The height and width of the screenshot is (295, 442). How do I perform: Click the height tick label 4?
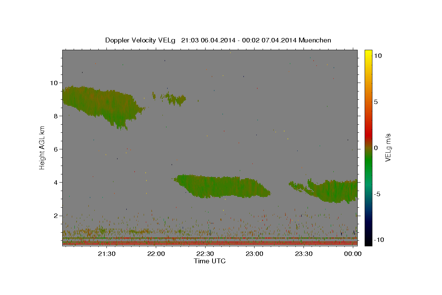coord(56,182)
